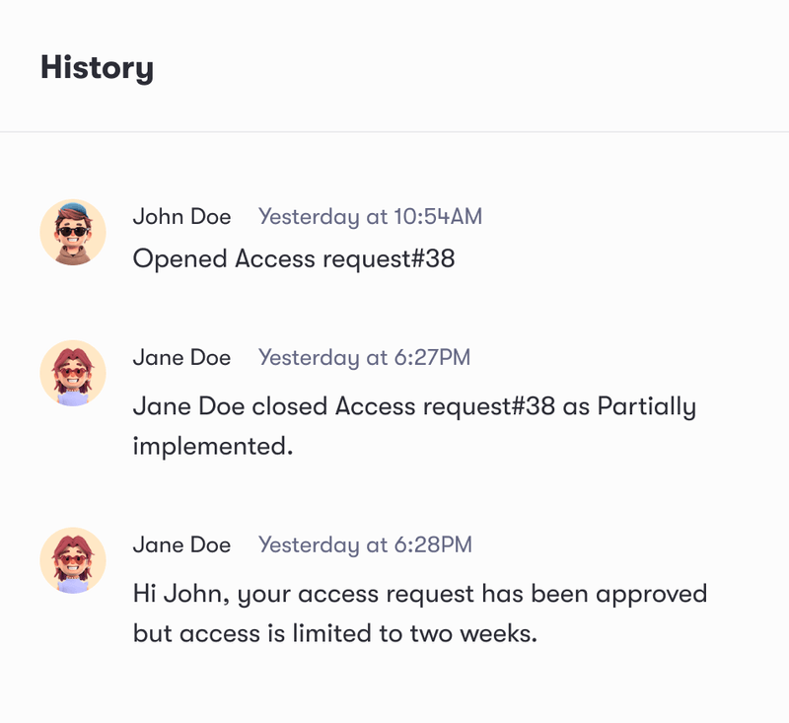Open John Doe's profile name

point(182,216)
